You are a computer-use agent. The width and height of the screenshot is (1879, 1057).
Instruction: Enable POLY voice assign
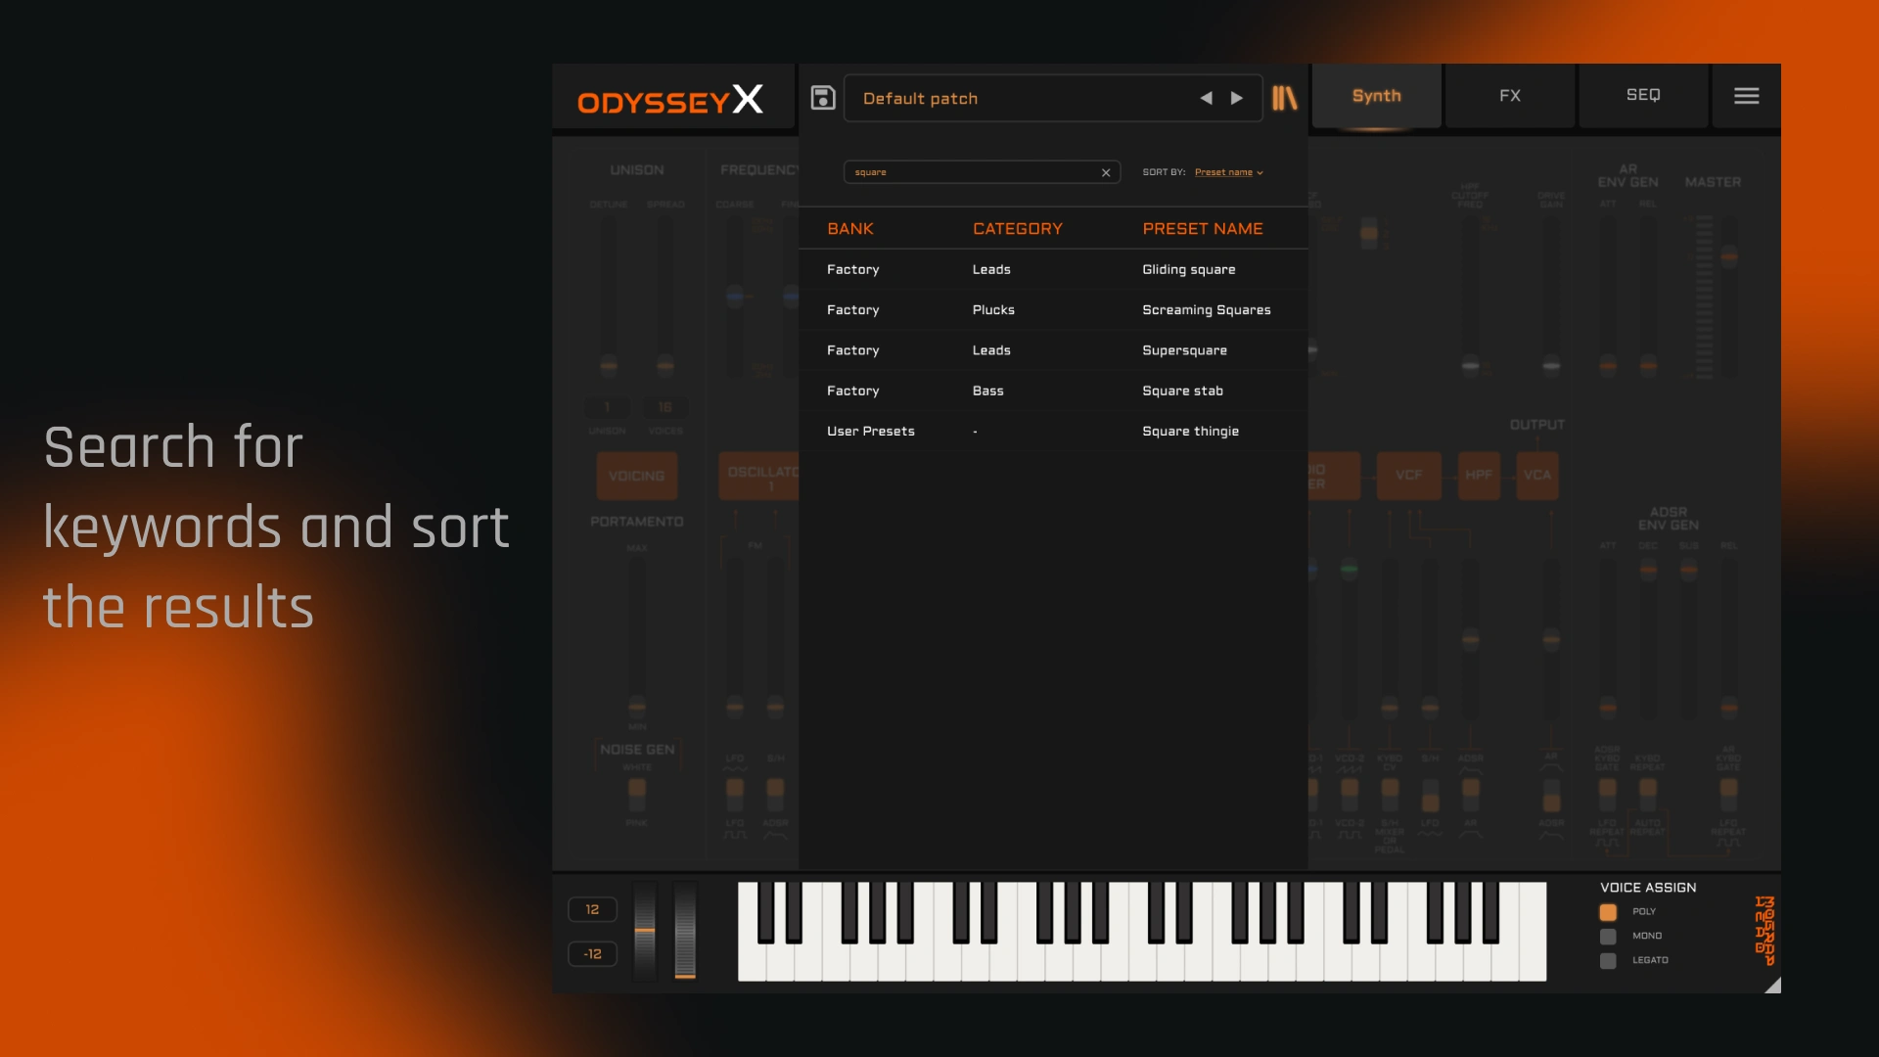click(x=1607, y=912)
